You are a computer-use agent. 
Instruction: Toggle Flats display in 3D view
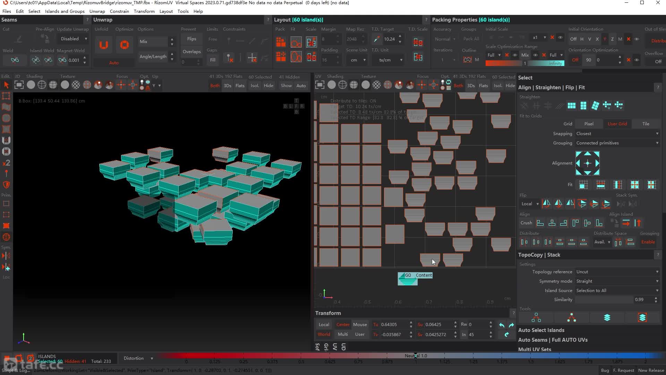point(240,86)
